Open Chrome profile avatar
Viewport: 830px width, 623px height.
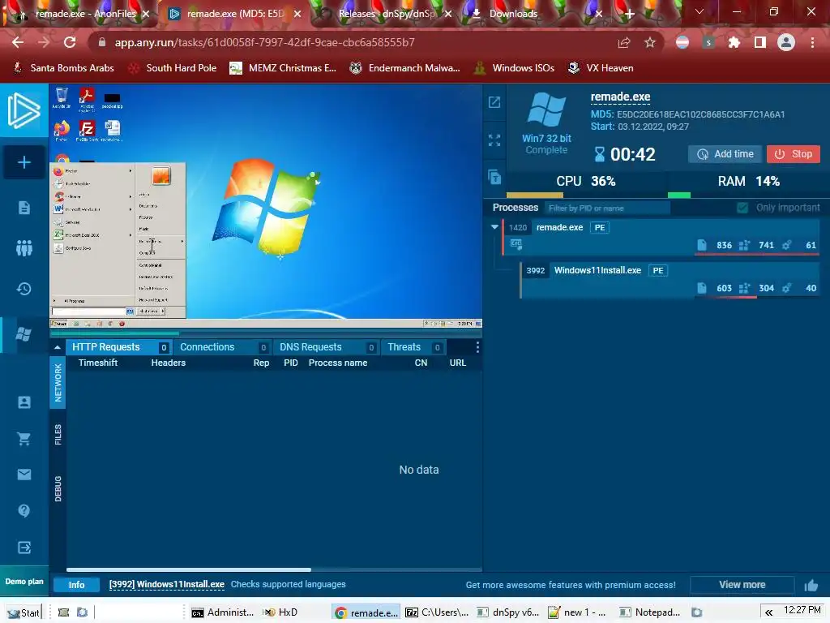[786, 42]
